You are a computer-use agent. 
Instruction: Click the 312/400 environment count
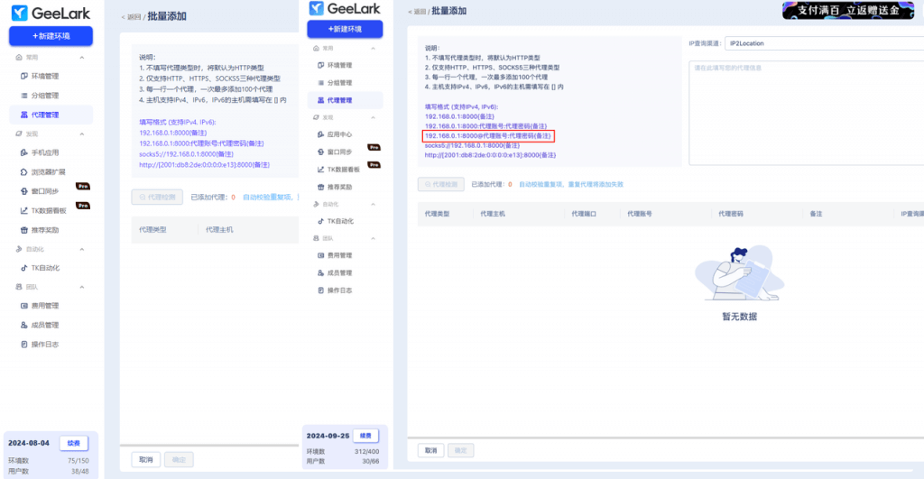367,451
